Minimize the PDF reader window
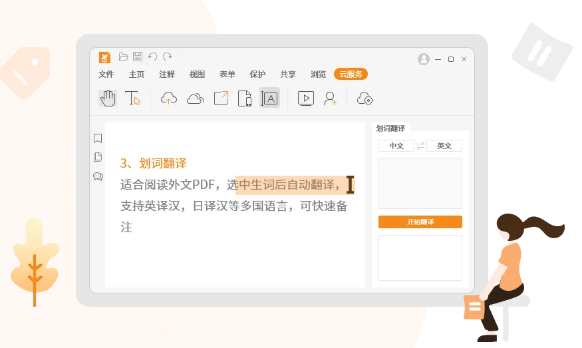 (438, 59)
